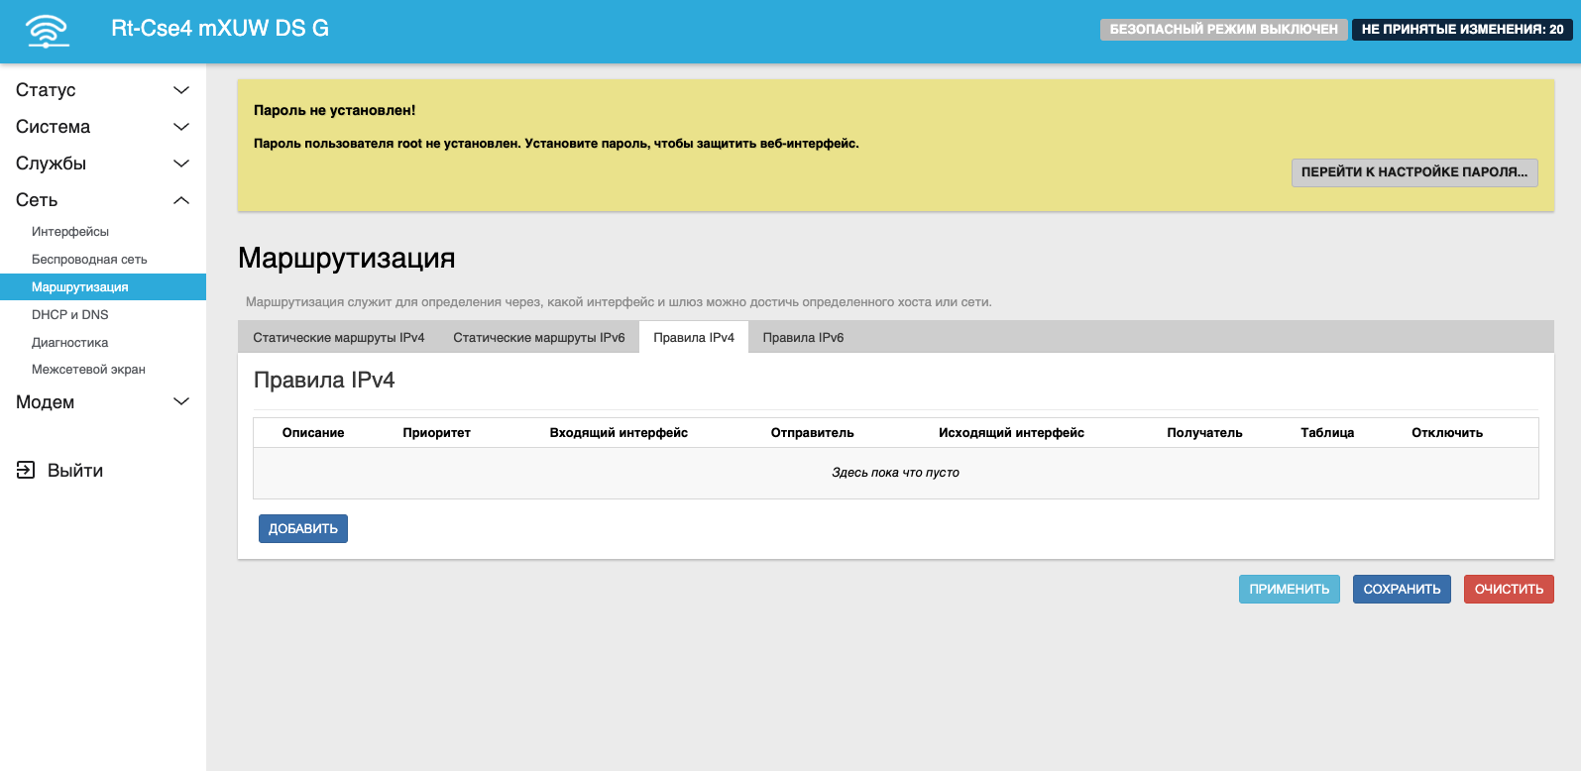Open the Диагностика page
The image size is (1581, 771).
(70, 343)
